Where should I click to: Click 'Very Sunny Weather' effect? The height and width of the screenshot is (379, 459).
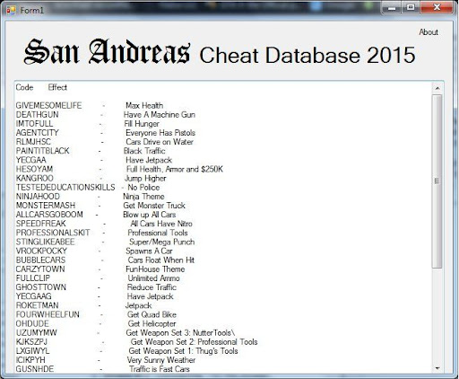pos(161,360)
